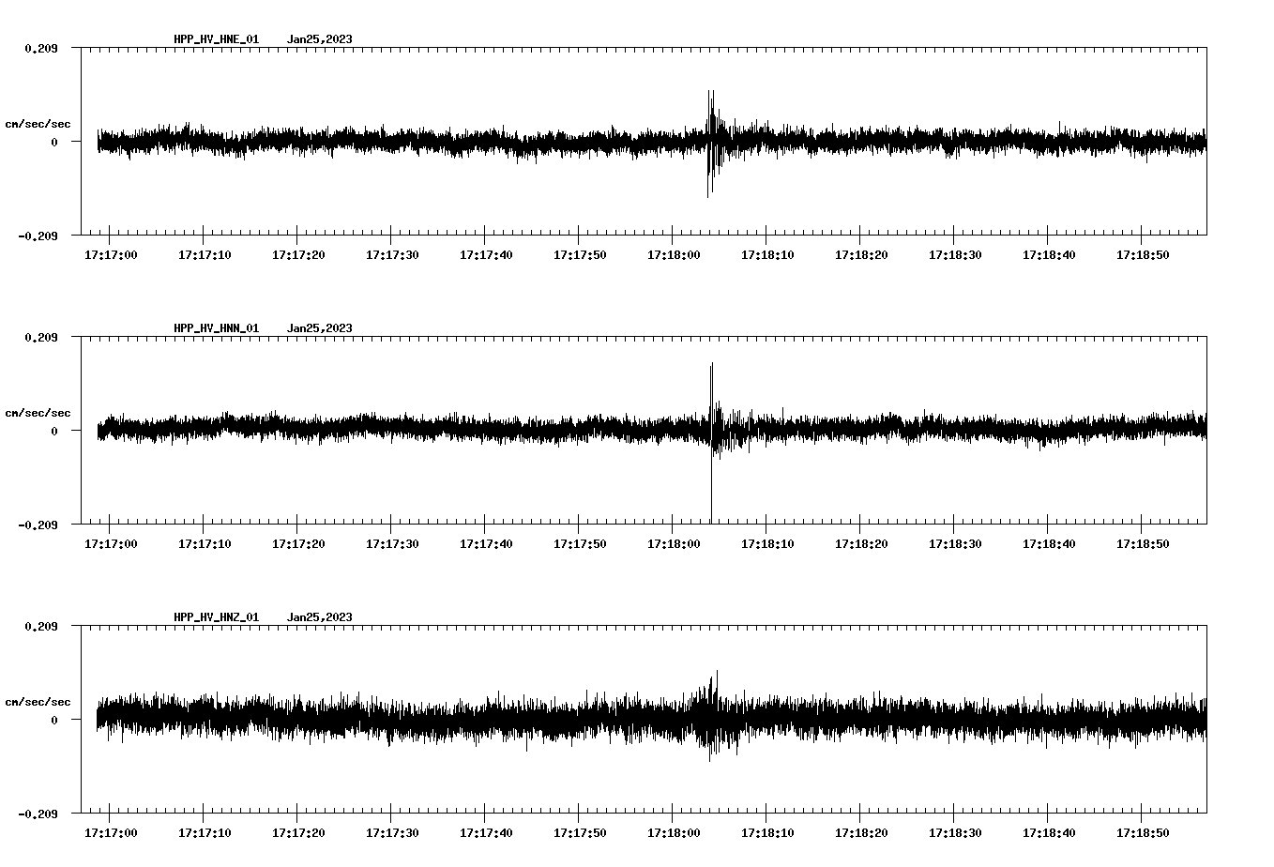Click the 17:18:10 time label under HNZ plot

(x=767, y=832)
